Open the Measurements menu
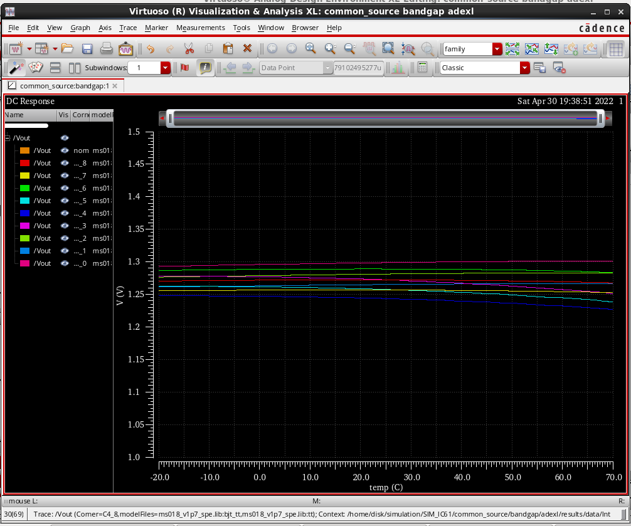The image size is (631, 526). pyautogui.click(x=200, y=28)
